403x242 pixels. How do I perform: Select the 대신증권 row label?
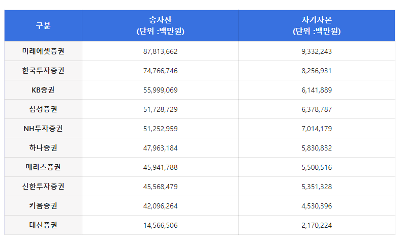(43, 225)
